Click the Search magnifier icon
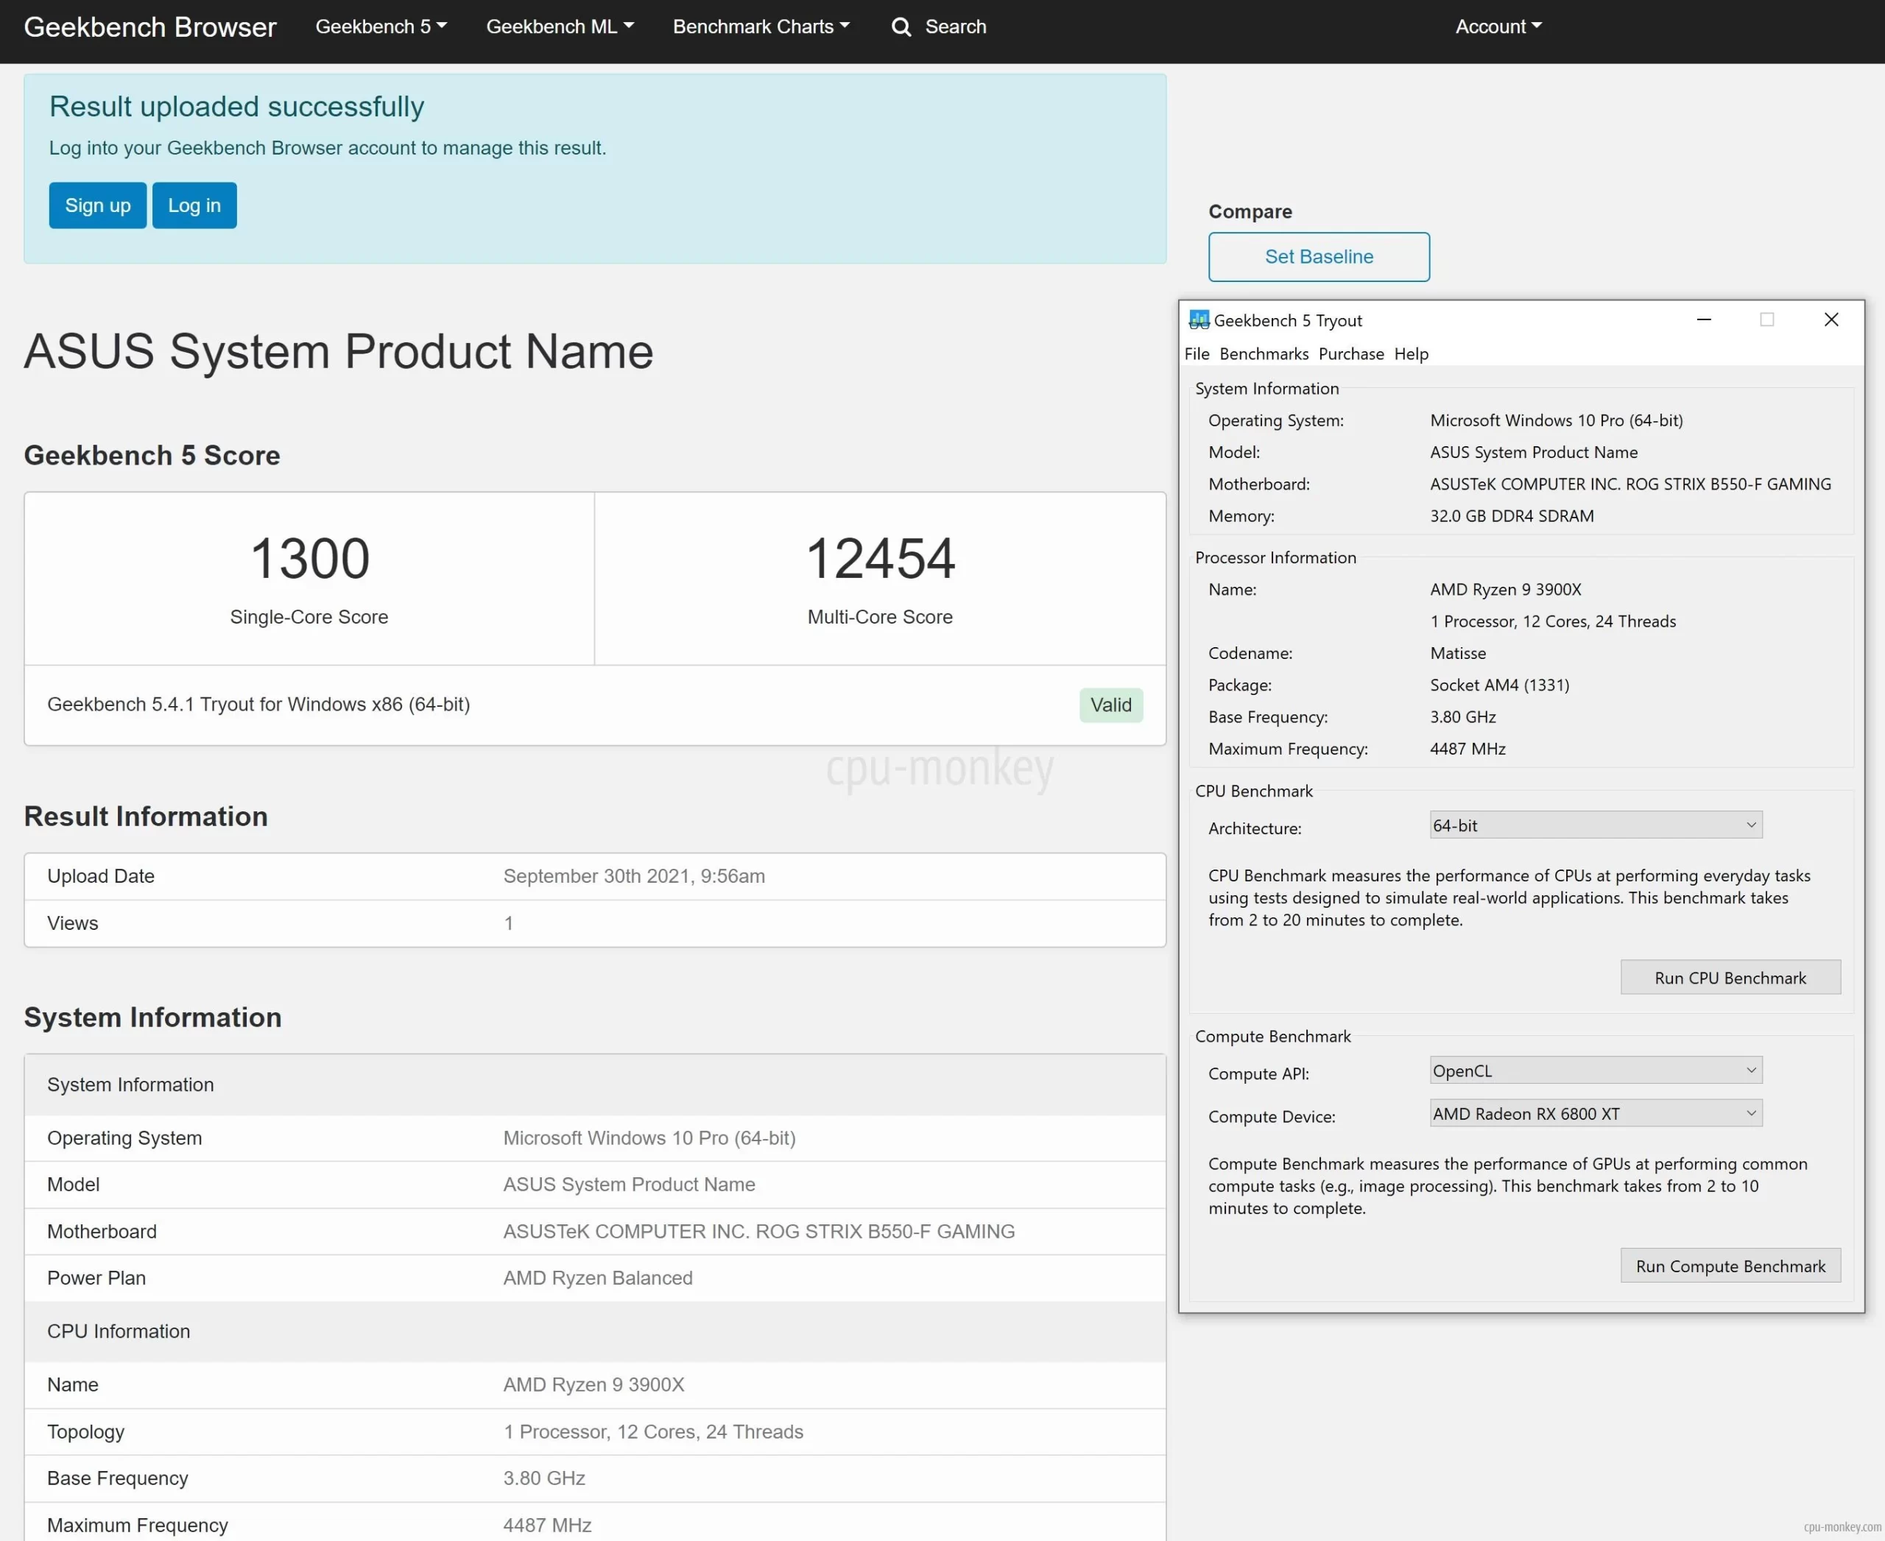Screen dimensions: 1885x1541 903,27
